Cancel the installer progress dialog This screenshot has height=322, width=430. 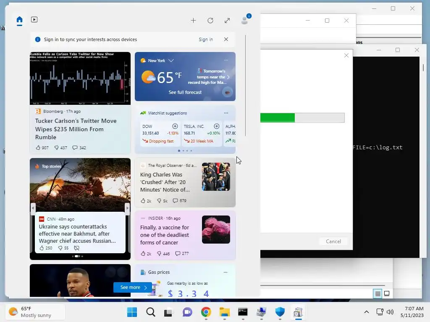pos(333,241)
